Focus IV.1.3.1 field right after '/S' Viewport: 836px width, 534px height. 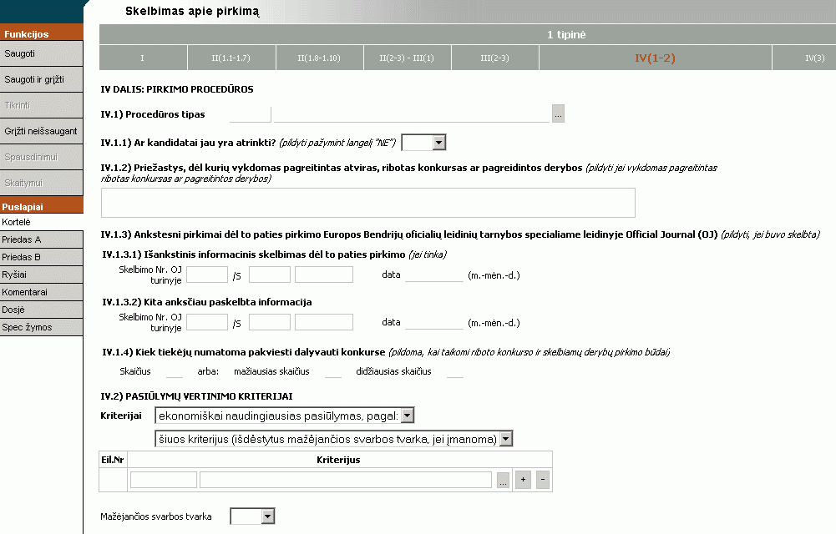click(270, 275)
